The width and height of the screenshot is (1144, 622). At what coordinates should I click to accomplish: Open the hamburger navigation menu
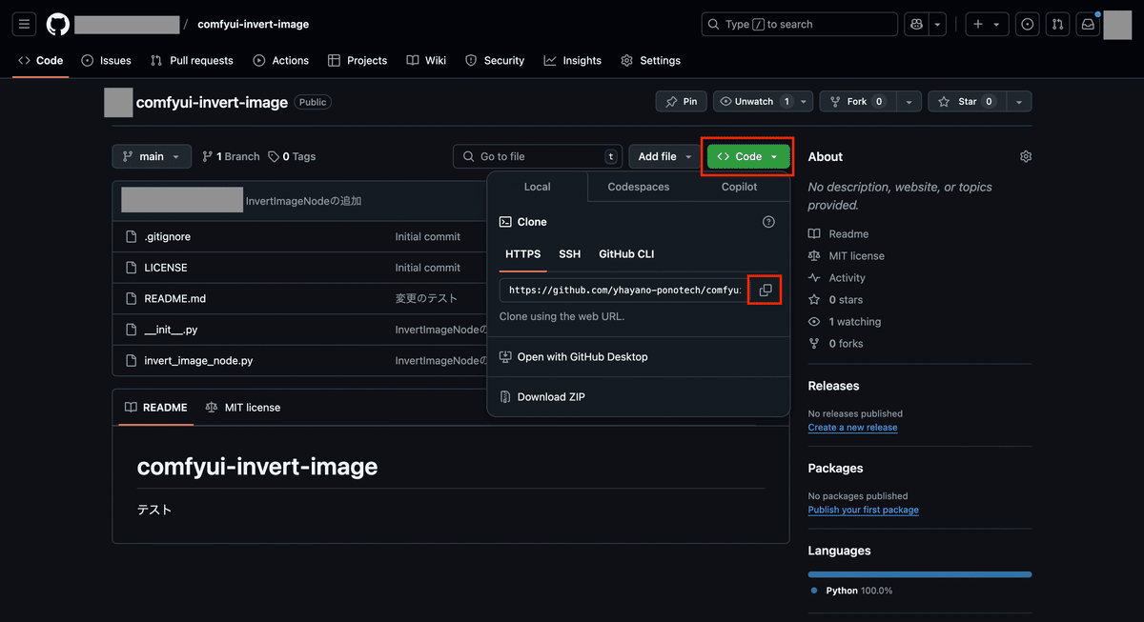click(25, 24)
